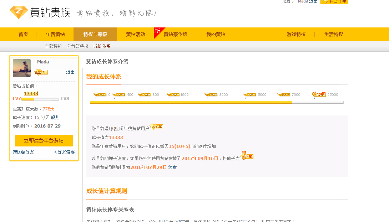Click the LV4 diamond level icon

tap(173, 94)
